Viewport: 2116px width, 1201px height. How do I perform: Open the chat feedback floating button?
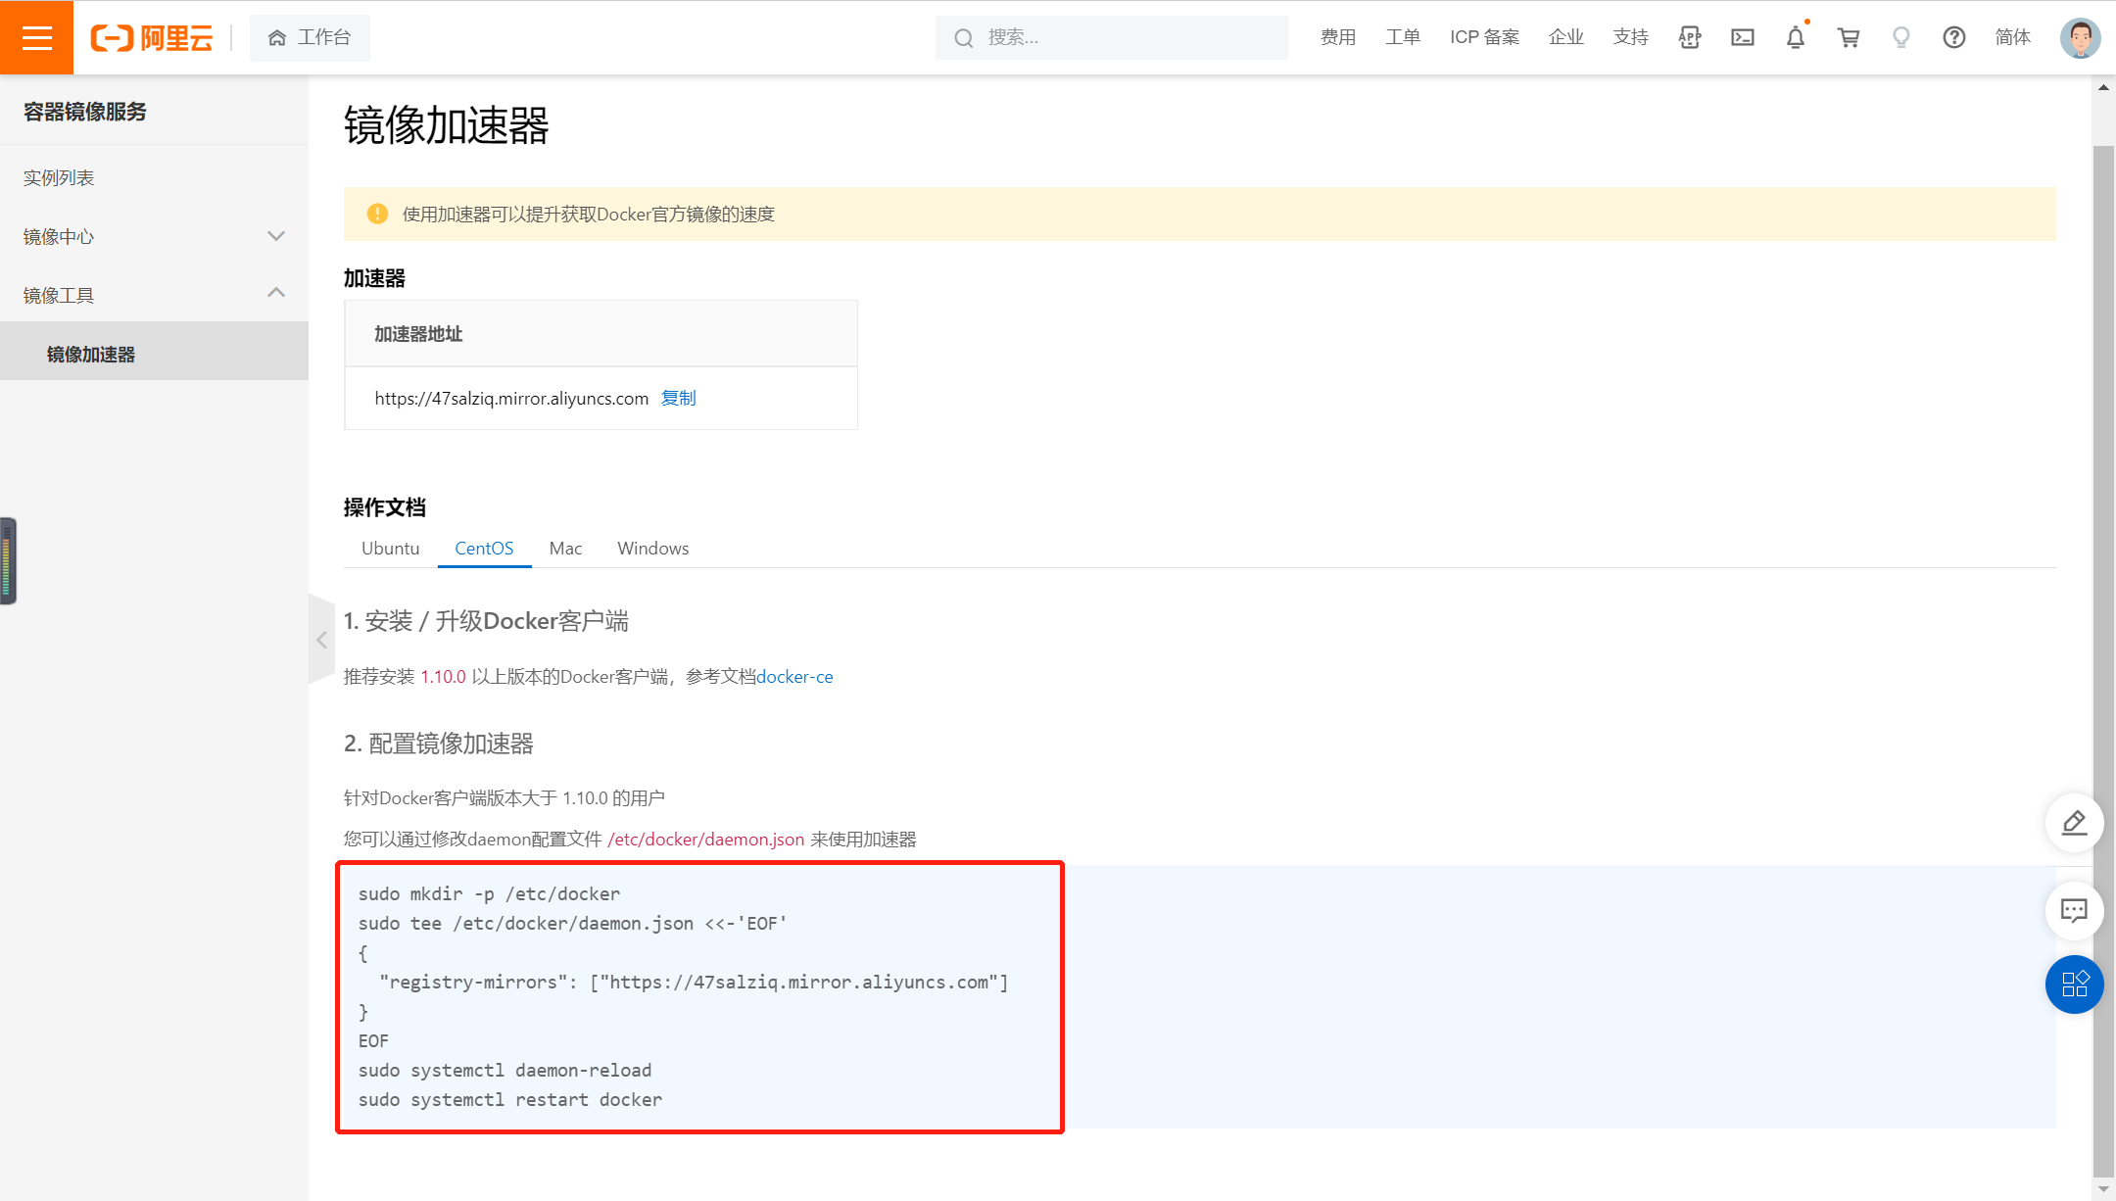2074,911
